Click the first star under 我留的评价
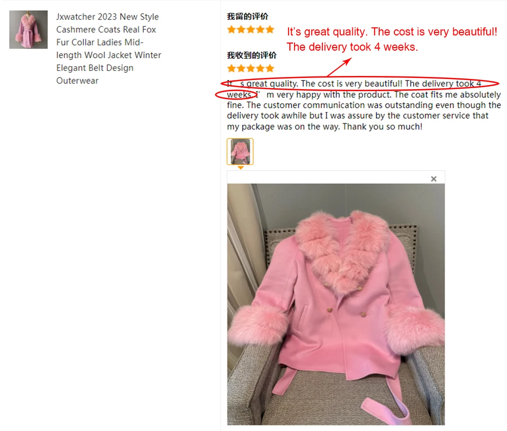Screen dimensions: 507x431 coord(231,30)
